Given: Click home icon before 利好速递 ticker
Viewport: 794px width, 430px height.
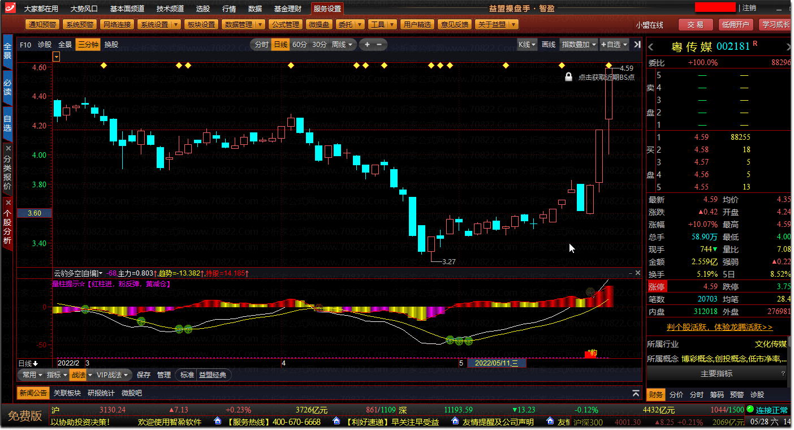Looking at the screenshot, I should pyautogui.click(x=335, y=422).
